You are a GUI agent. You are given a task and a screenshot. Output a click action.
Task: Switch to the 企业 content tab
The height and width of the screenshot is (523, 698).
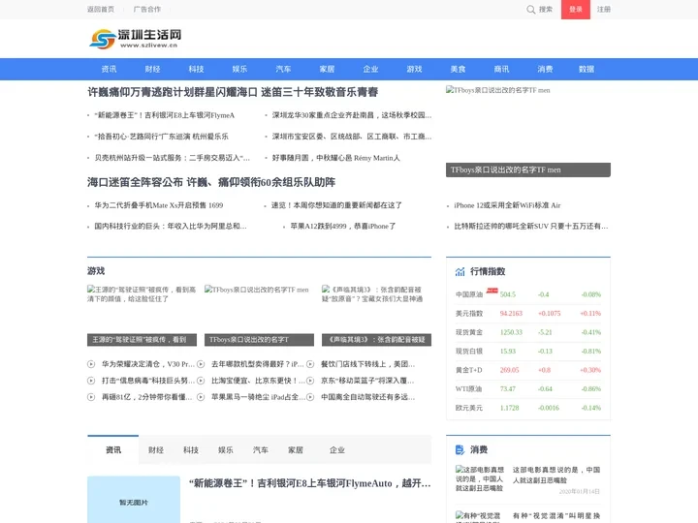tap(337, 450)
